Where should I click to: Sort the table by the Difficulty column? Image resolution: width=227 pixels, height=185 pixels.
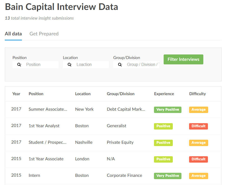[x=197, y=94]
